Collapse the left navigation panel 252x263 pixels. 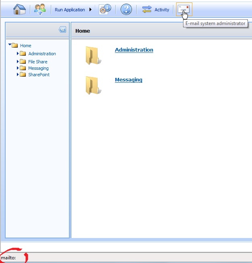click(x=62, y=29)
